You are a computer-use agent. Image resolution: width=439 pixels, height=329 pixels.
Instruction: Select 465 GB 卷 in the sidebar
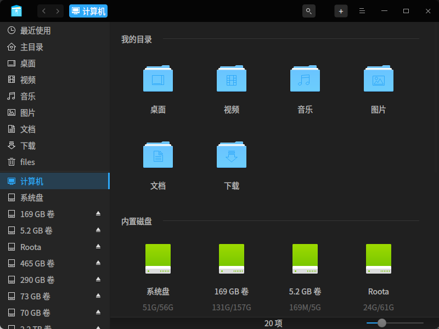pos(55,263)
